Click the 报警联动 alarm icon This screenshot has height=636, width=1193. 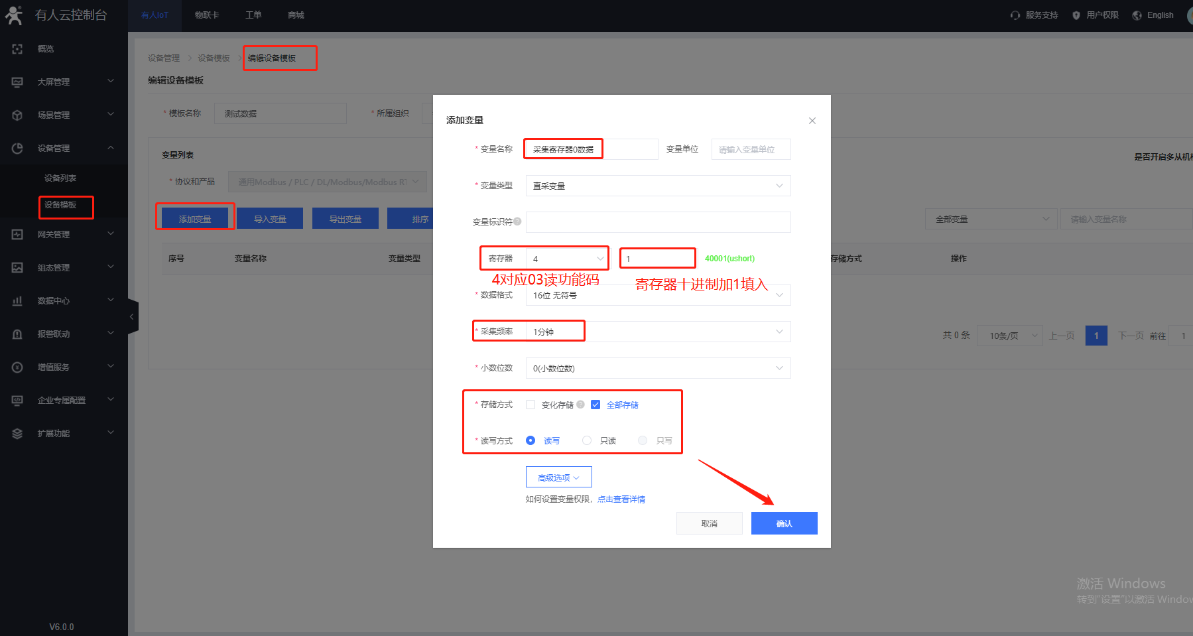point(17,334)
